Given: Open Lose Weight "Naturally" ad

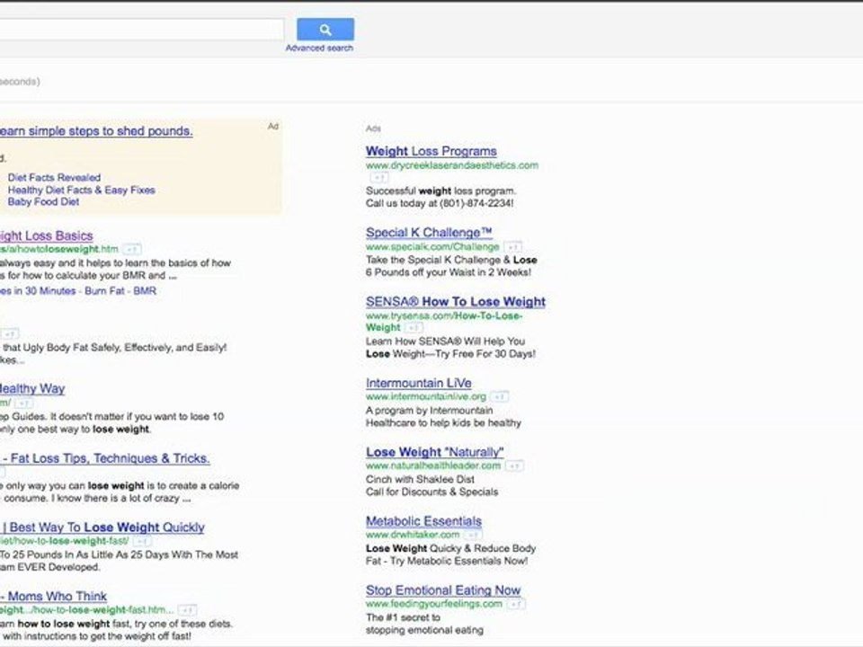Looking at the screenshot, I should click(435, 452).
